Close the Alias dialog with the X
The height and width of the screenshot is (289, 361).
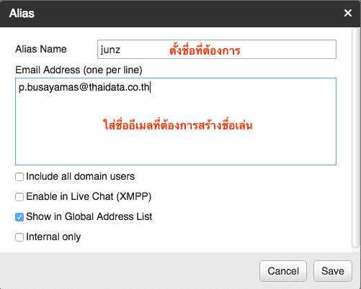pyautogui.click(x=347, y=13)
